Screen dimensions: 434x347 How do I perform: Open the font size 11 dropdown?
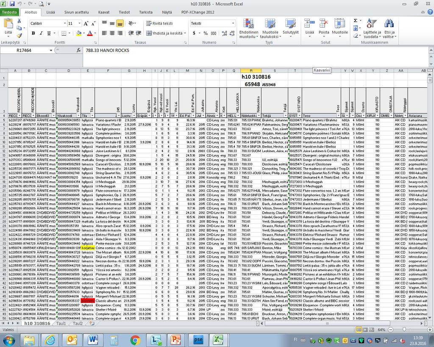(x=79, y=24)
